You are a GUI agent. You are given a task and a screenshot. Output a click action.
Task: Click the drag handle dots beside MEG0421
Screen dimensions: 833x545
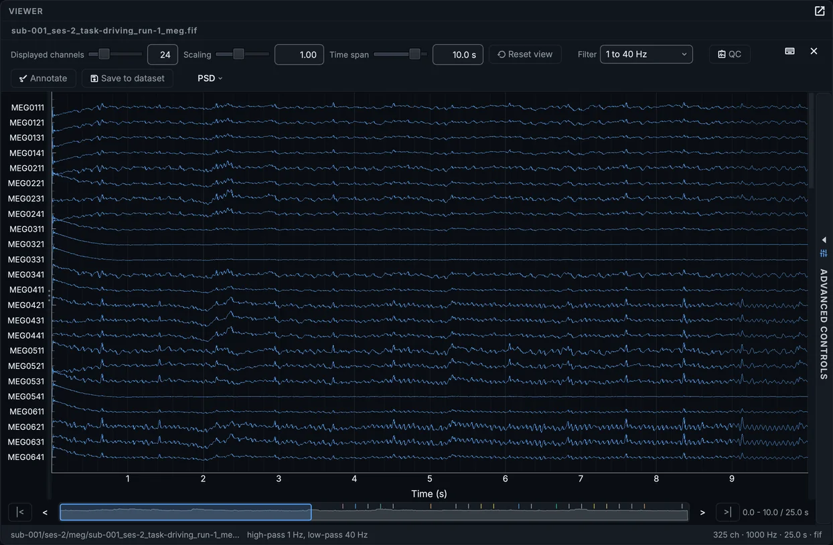click(x=49, y=297)
